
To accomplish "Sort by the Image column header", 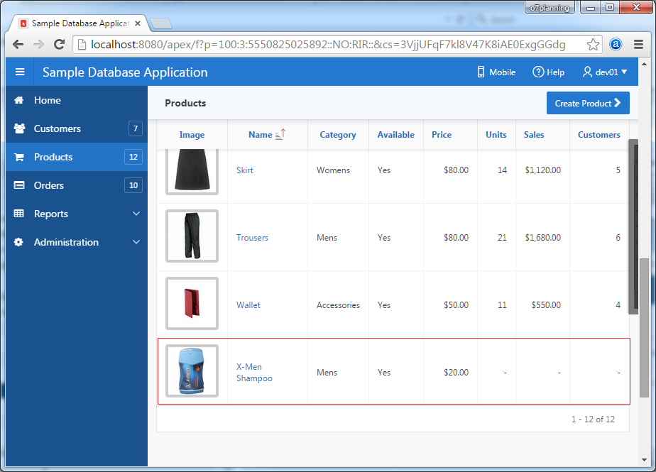I will 192,134.
